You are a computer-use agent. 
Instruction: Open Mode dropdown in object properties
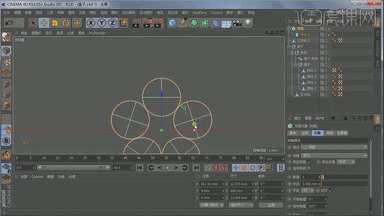coord(334,147)
